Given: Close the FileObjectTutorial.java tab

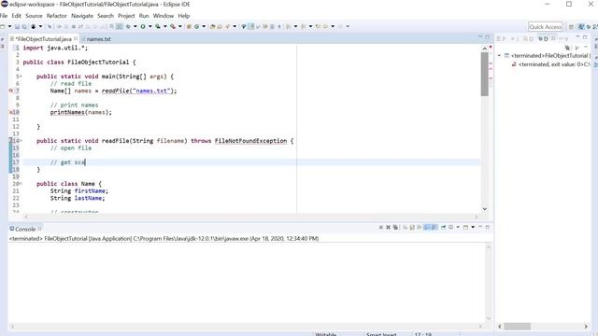Looking at the screenshot, I should [x=76, y=38].
